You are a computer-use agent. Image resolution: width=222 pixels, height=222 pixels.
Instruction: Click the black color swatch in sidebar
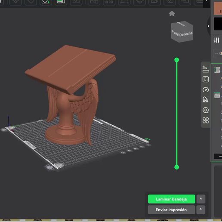[218, 24]
